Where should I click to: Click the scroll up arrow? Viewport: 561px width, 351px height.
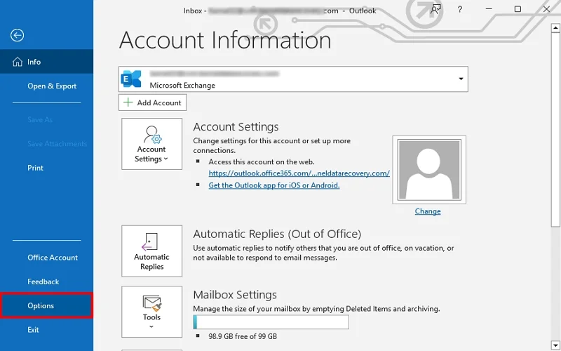(555, 27)
